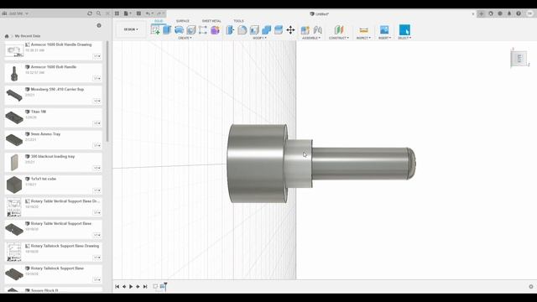Image resolution: width=537 pixels, height=302 pixels.
Task: Click the Select tool icon
Action: coord(404,30)
